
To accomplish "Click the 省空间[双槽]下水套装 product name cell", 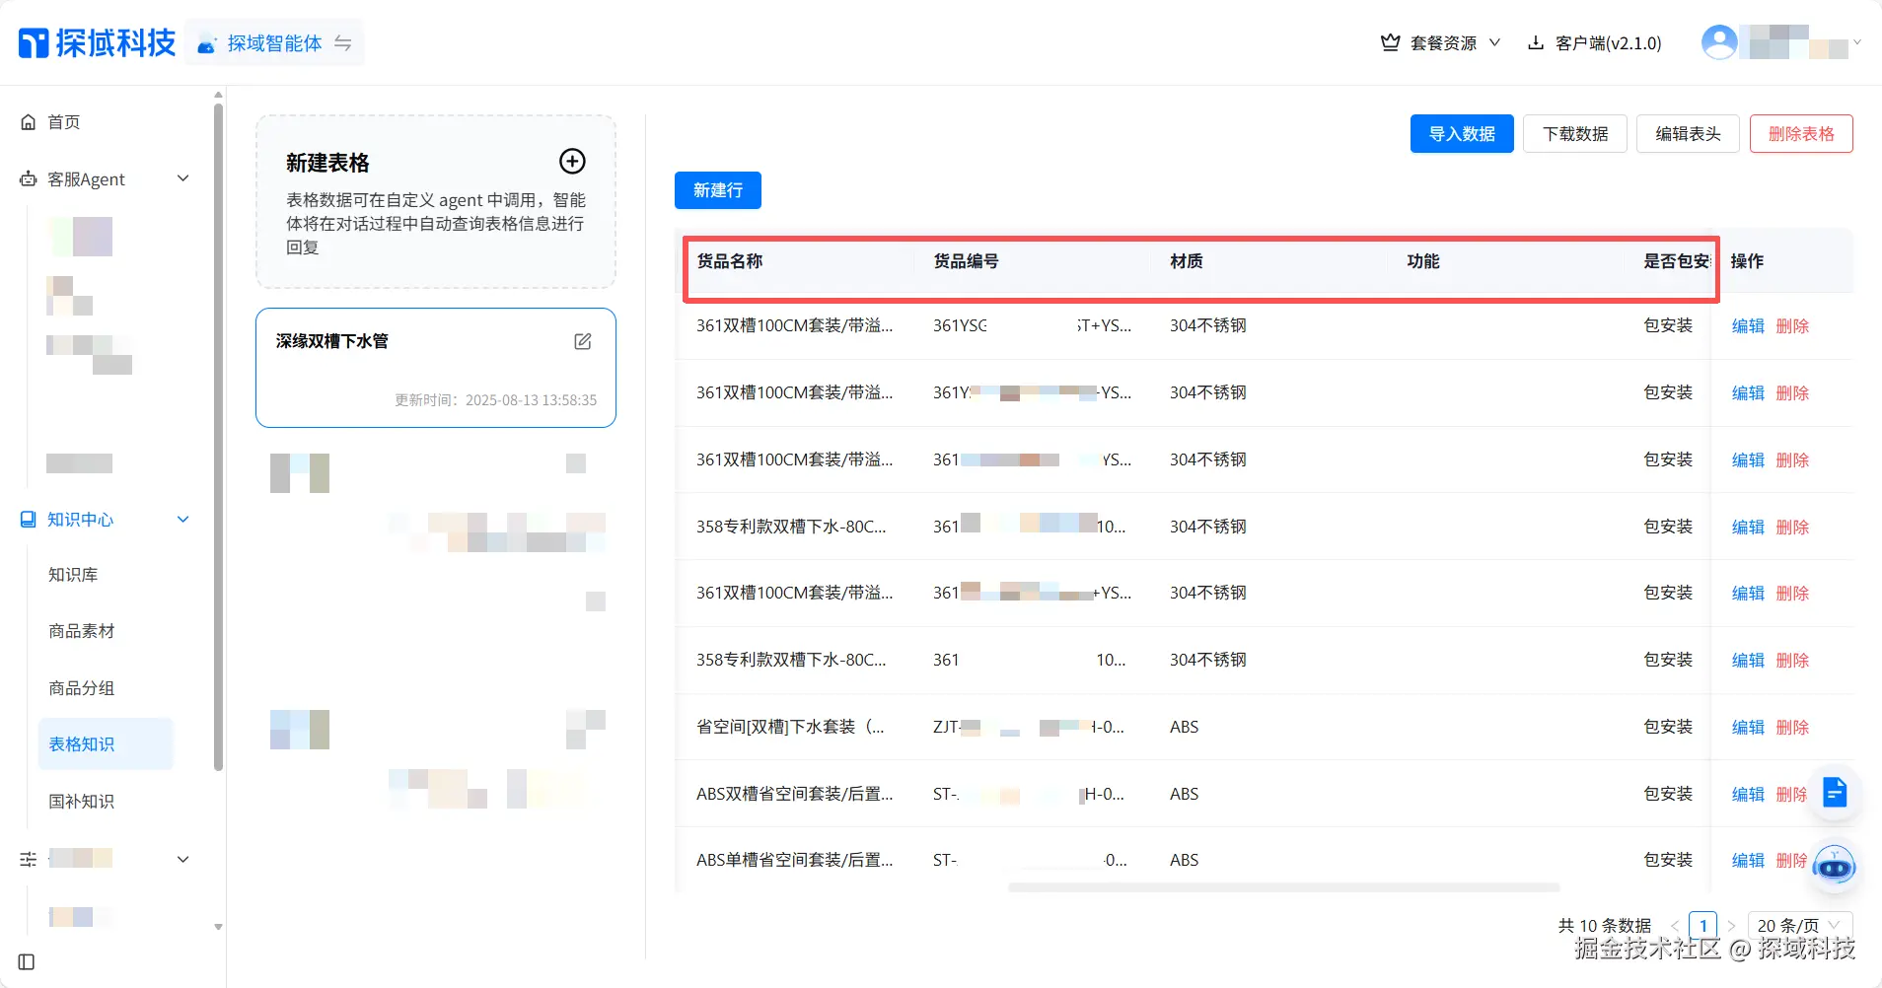I will [x=791, y=727].
